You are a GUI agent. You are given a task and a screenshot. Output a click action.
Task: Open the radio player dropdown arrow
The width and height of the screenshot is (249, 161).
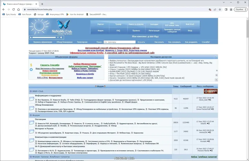(x=58, y=37)
